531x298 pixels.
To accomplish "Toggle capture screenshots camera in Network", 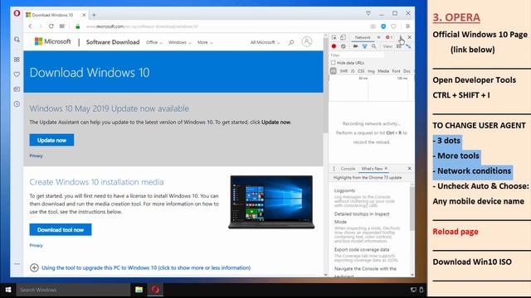I will click(355, 46).
